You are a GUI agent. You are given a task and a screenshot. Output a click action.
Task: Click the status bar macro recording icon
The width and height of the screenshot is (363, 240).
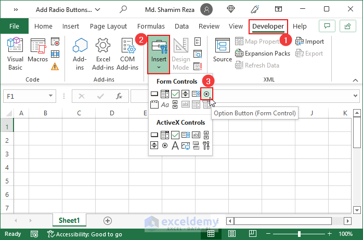pos(34,234)
